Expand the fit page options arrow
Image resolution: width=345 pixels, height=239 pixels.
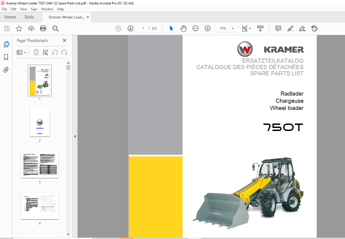(x=250, y=28)
